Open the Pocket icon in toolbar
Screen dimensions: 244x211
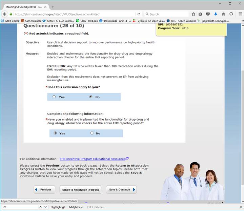208,14
